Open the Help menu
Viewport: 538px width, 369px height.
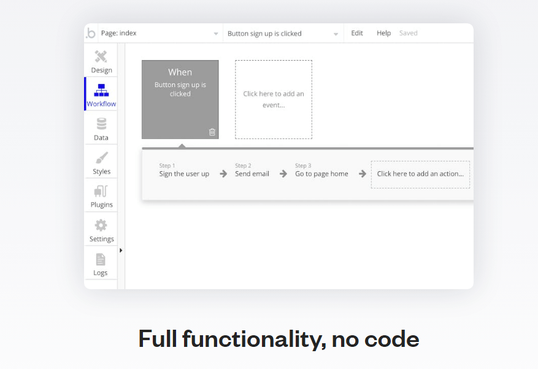tap(383, 33)
